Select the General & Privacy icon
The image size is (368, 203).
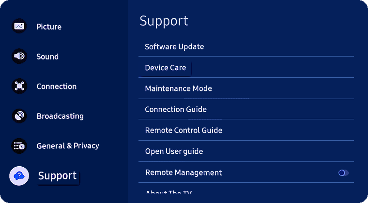[x=19, y=145]
